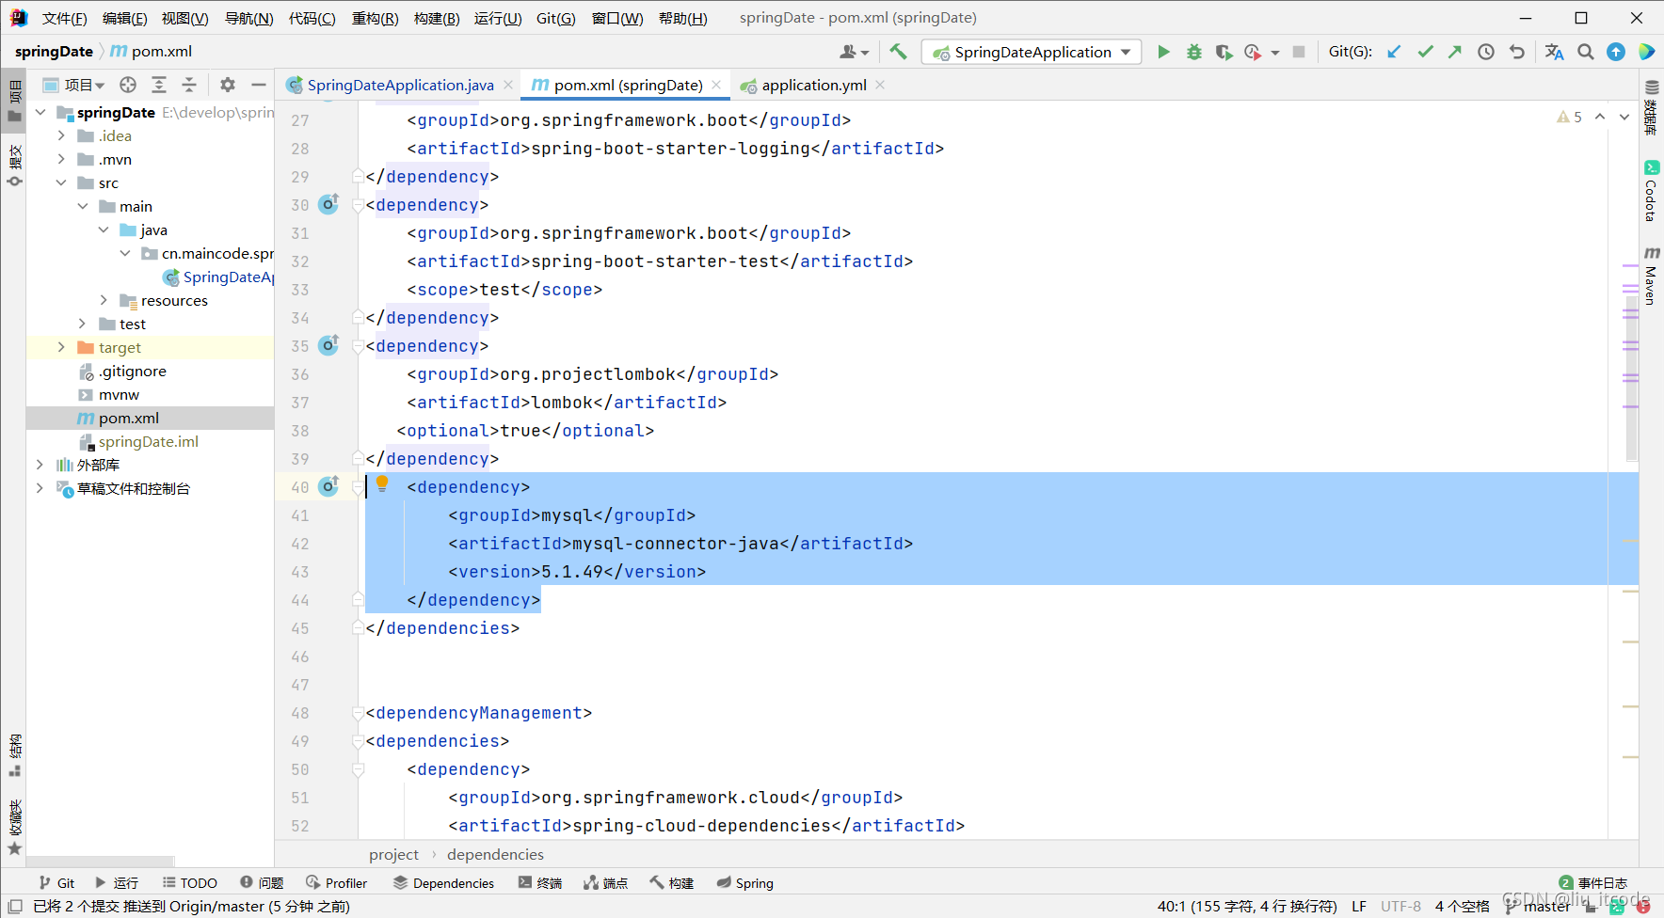Open the 重构(R) menu
The height and width of the screenshot is (918, 1664).
[x=375, y=18]
